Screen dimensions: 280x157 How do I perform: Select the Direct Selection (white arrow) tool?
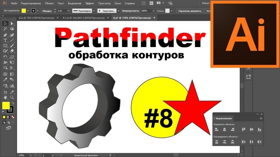[x=12, y=23]
